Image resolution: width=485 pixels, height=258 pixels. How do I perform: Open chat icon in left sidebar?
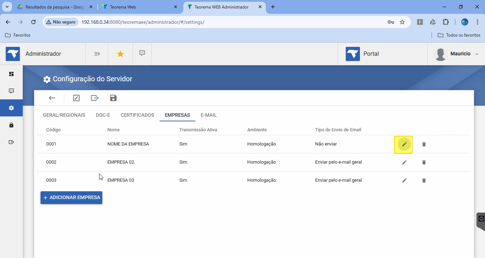(11, 91)
